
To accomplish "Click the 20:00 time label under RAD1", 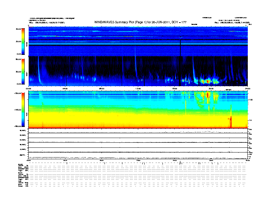I will pos(211,89).
